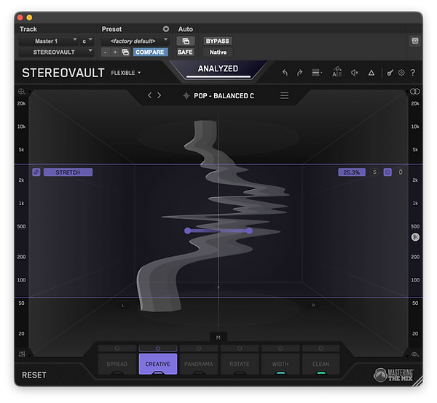Click the sparkle icon beside POP - BALANCED C
Screen dimensions: 437x403
(186, 96)
